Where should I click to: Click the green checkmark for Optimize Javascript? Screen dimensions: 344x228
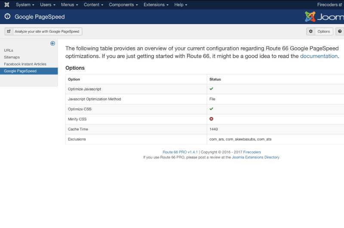point(211,89)
